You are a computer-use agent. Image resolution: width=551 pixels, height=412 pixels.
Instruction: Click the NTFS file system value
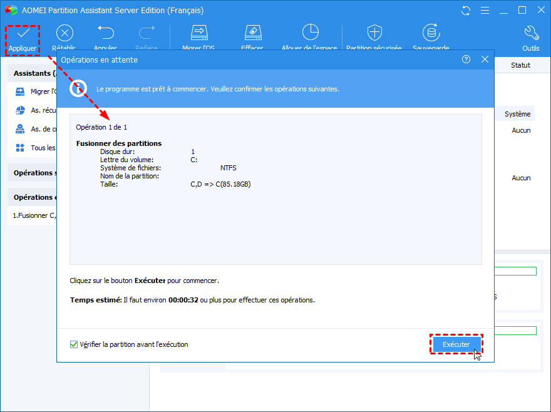[x=228, y=168]
